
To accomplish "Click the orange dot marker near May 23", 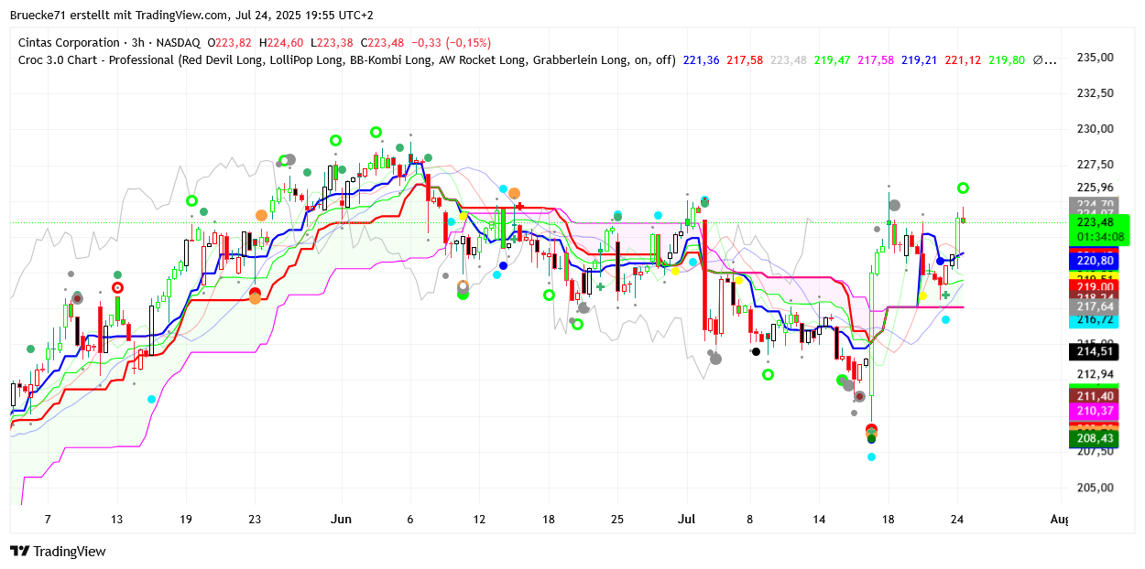I will tap(262, 215).
